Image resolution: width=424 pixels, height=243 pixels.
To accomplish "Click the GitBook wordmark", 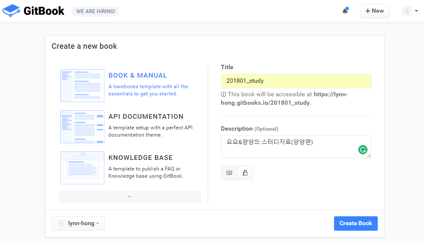I will (44, 11).
